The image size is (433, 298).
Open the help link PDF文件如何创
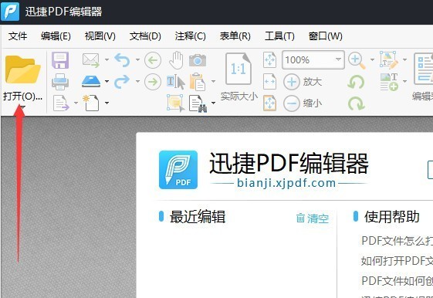(x=397, y=281)
